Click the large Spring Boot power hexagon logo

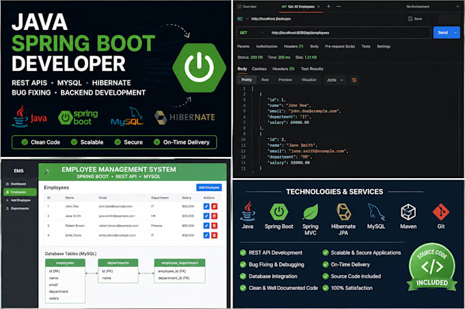(199, 68)
